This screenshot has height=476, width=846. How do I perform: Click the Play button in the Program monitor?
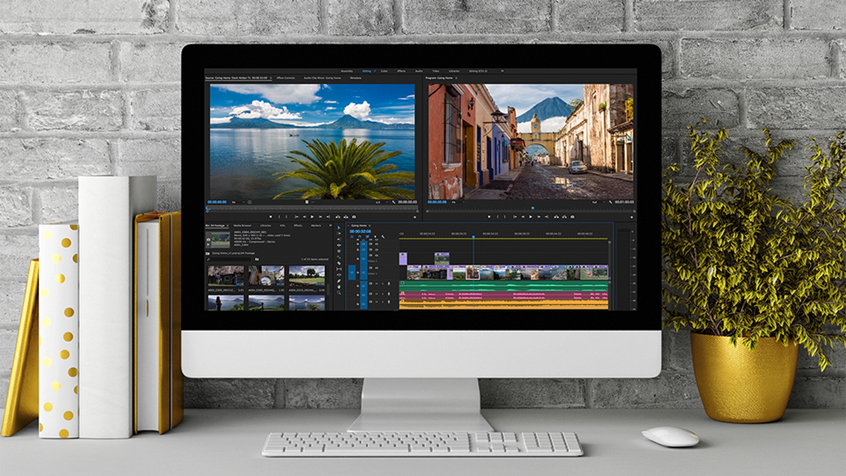(531, 217)
